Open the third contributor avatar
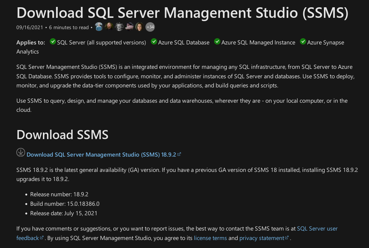 click(119, 27)
